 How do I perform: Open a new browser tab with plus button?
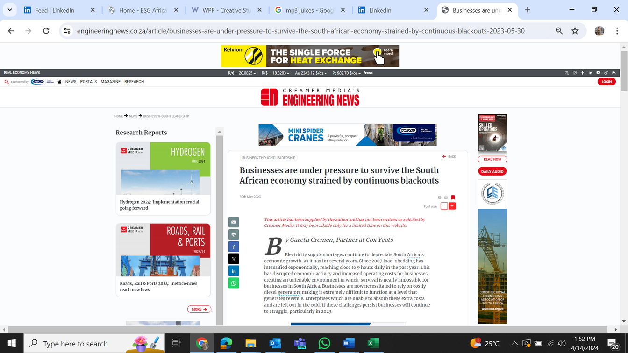pos(528,10)
